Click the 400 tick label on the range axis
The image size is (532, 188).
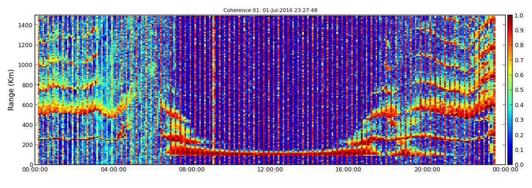coord(27,125)
